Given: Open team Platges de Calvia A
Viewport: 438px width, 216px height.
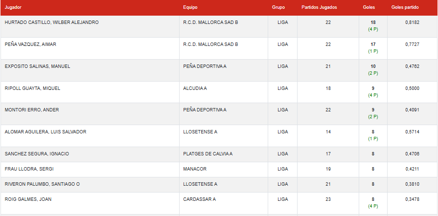Looking at the screenshot, I should pos(208,154).
